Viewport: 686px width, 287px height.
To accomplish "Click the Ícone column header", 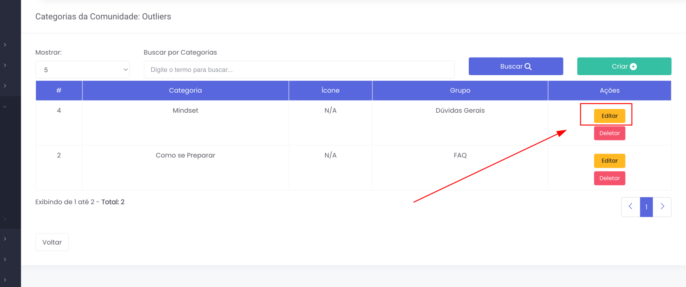I will [x=330, y=90].
